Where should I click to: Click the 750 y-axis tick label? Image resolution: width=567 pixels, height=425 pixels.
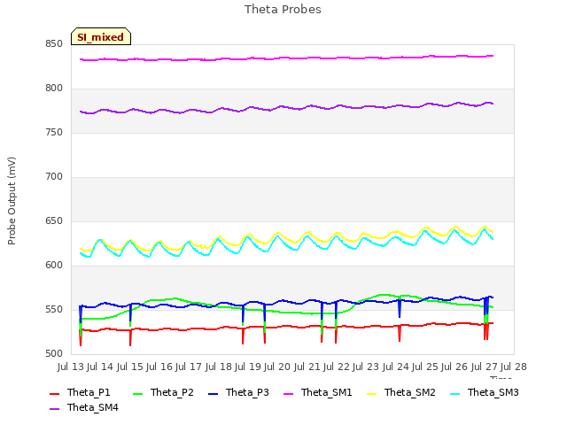tap(54, 133)
